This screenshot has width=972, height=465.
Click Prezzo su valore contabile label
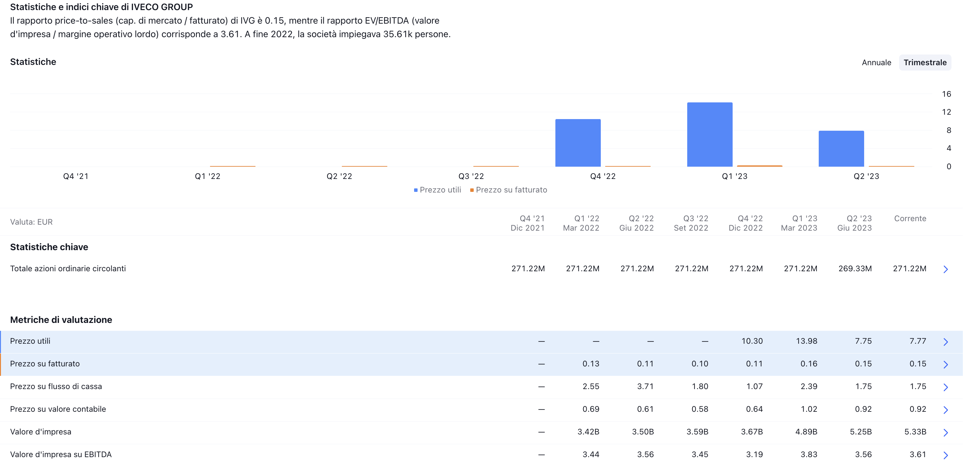[x=58, y=409]
